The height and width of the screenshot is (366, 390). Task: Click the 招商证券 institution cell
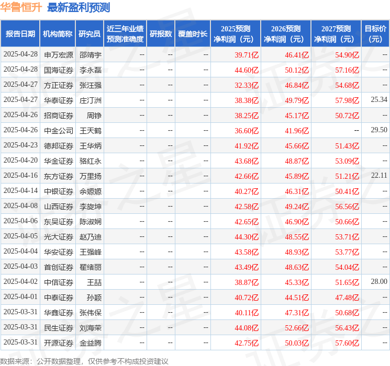pyautogui.click(x=59, y=116)
